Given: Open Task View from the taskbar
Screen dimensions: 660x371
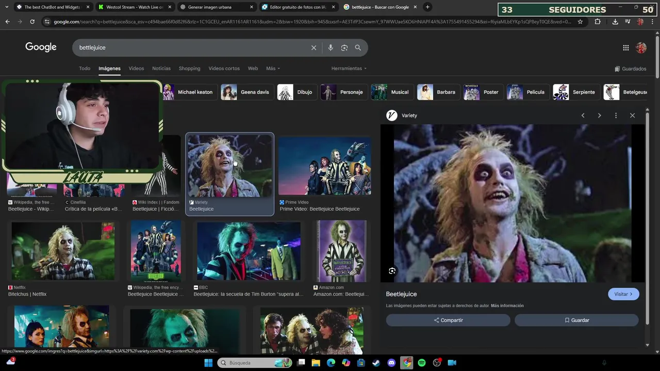Looking at the screenshot, I should (x=301, y=363).
